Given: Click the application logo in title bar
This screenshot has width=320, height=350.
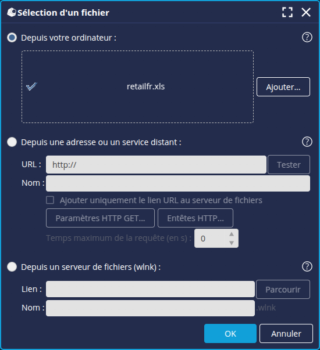Looking at the screenshot, I should point(12,12).
